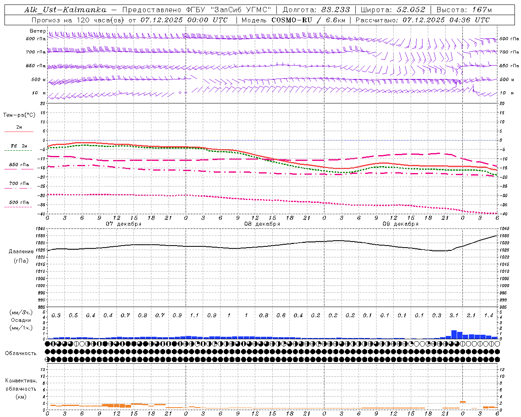The height and width of the screenshot is (417, 521).
Task: Select the 1.4 precipitation value
Action: click(488, 316)
